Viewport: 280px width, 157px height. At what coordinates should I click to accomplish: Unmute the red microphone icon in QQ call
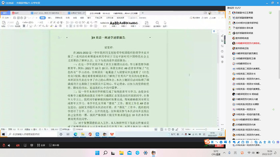[x=4, y=145]
